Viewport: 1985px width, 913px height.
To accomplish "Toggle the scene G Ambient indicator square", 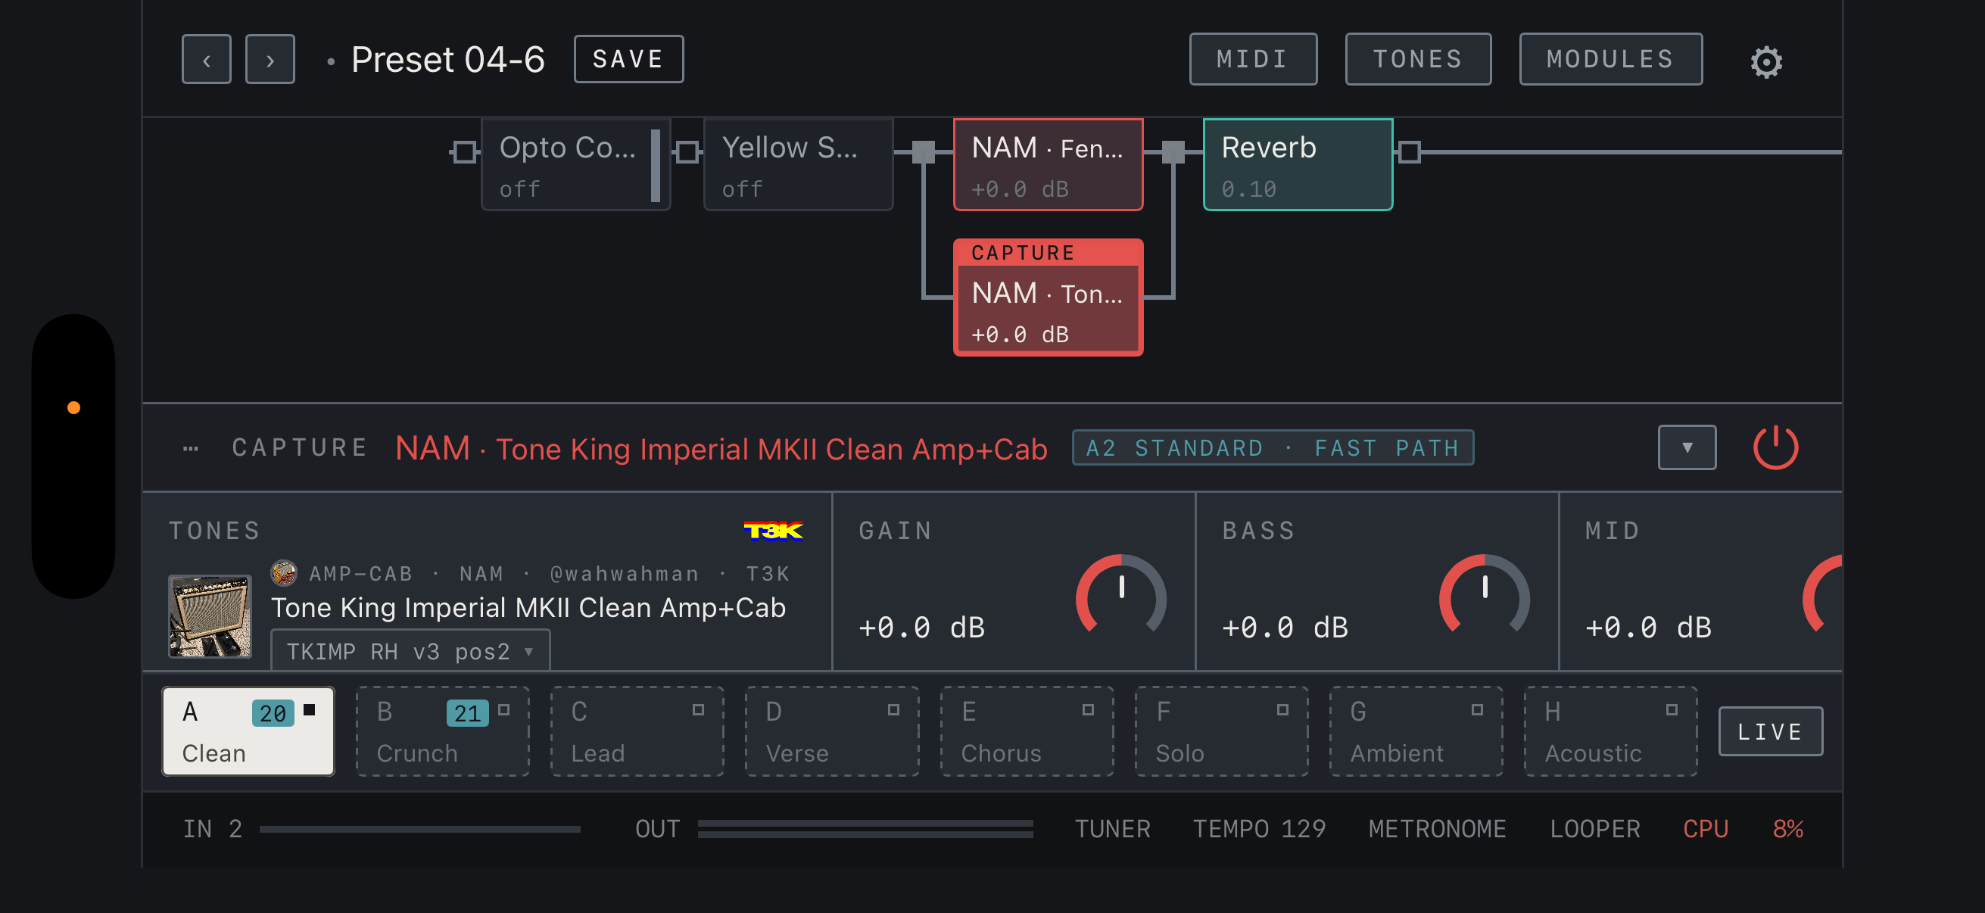I will 1476,709.
